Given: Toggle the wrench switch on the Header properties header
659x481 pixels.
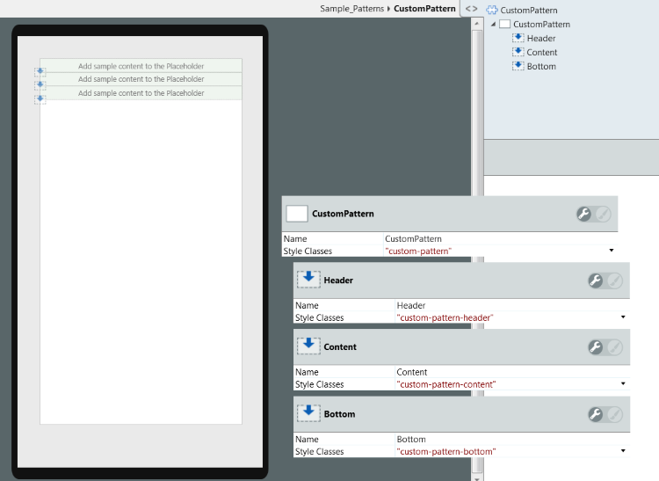Looking at the screenshot, I should coord(605,281).
